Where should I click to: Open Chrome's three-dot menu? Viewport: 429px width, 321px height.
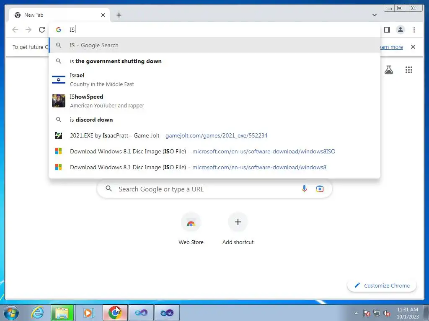(x=414, y=30)
